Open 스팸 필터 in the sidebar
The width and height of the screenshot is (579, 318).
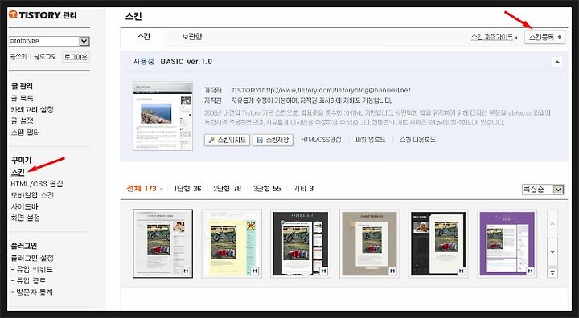(x=26, y=132)
